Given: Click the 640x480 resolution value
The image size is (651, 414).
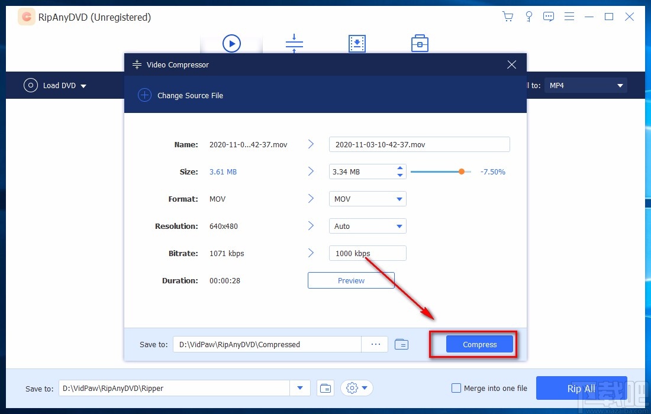Looking at the screenshot, I should click(x=223, y=226).
